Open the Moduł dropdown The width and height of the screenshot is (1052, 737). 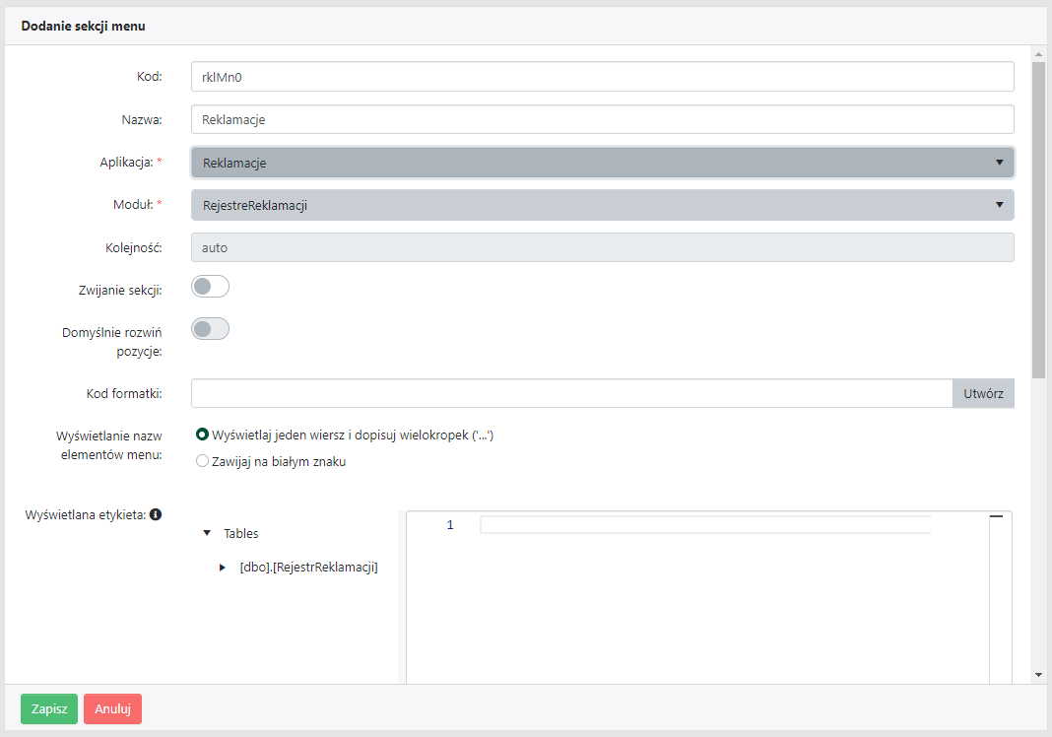[x=602, y=205]
